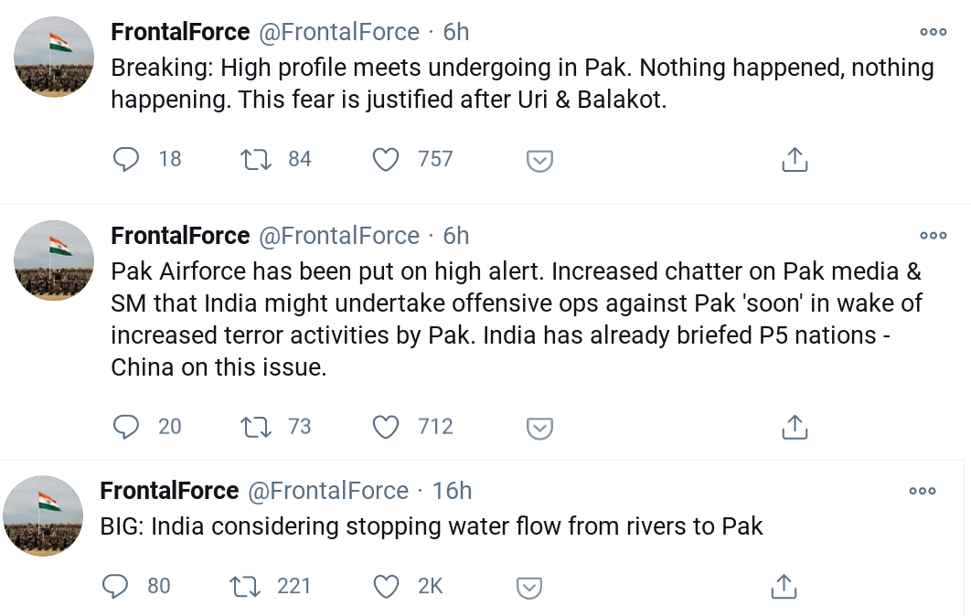Open more options on Pak Airforce tweet
Screen dimensions: 971x616
[933, 235]
